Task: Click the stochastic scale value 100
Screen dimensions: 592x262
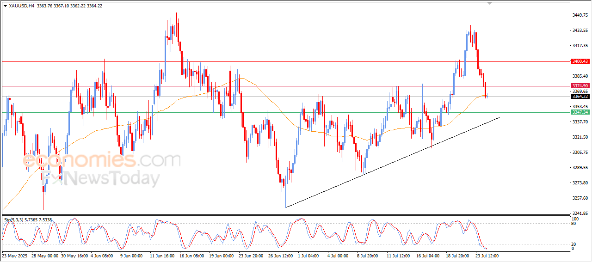Action: tap(575, 219)
